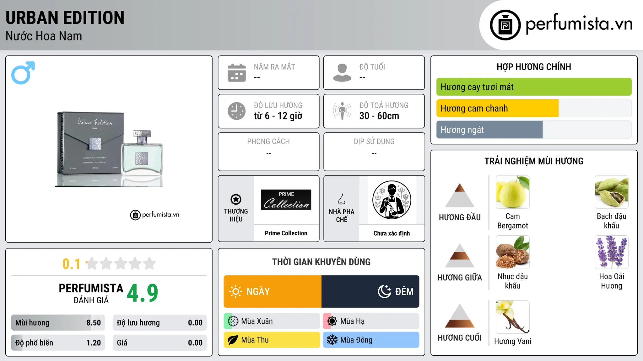
Task: Click the moon icon next to ĐÊM
Action: tap(385, 291)
